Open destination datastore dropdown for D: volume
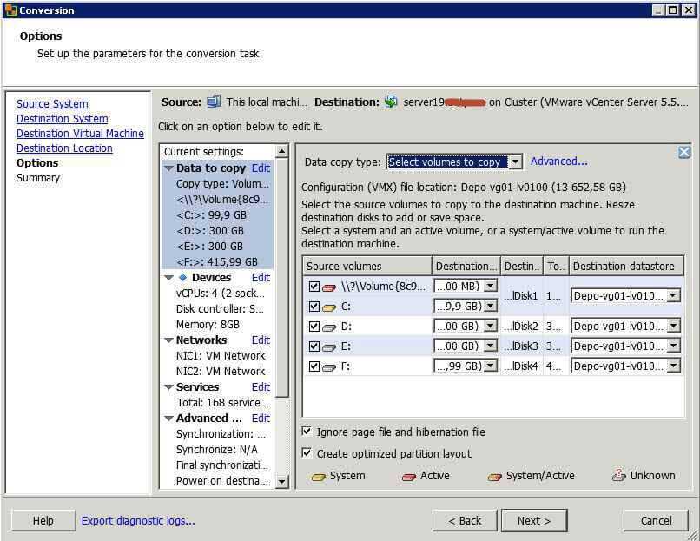 coord(673,327)
